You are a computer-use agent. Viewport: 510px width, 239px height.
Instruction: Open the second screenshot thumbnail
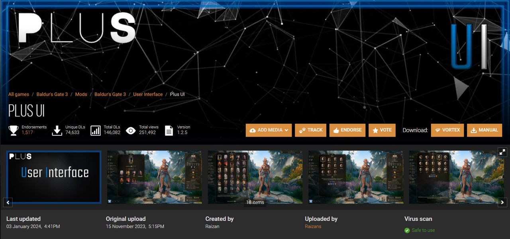155,177
